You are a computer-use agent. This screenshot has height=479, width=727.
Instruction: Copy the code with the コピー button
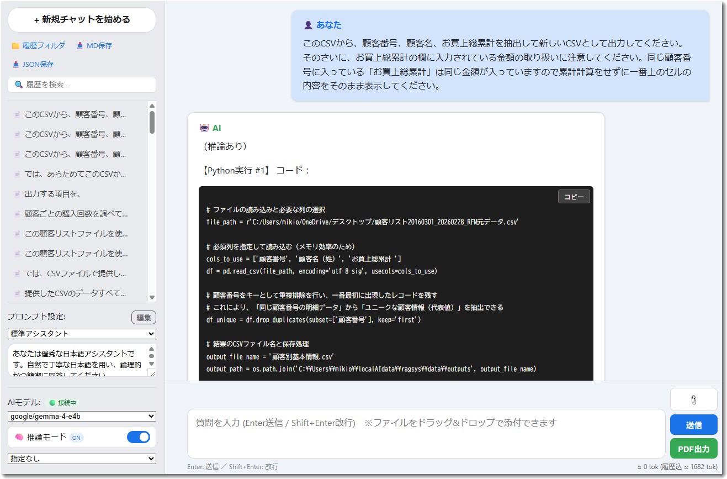[574, 196]
